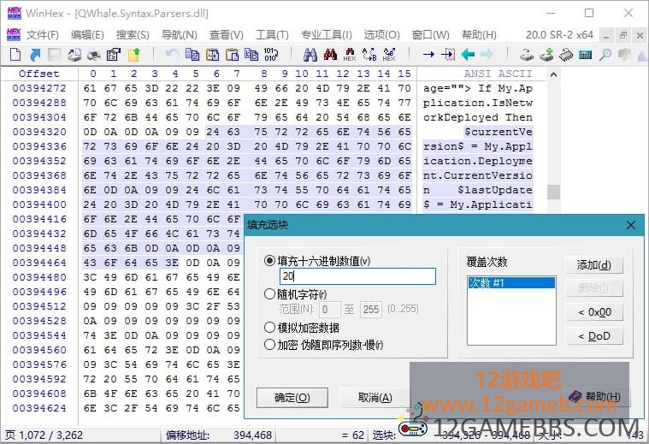Open the 选项(O) menu
This screenshot has width=649, height=444.
[x=381, y=35]
